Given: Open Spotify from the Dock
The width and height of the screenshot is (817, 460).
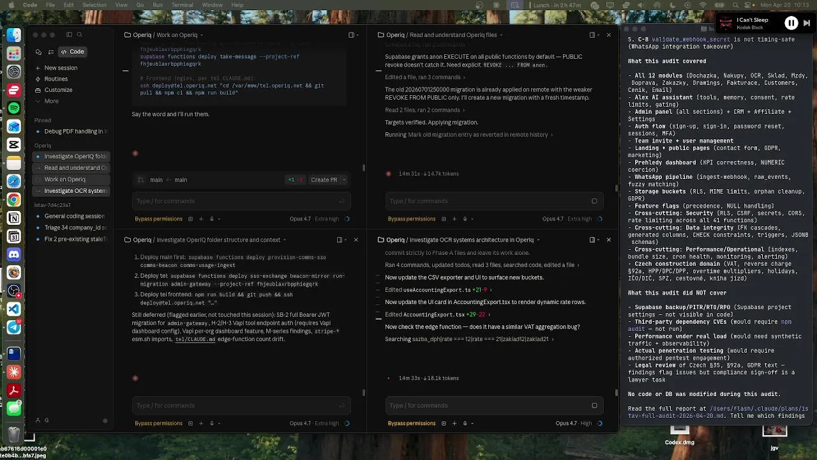Looking at the screenshot, I should click(13, 109).
